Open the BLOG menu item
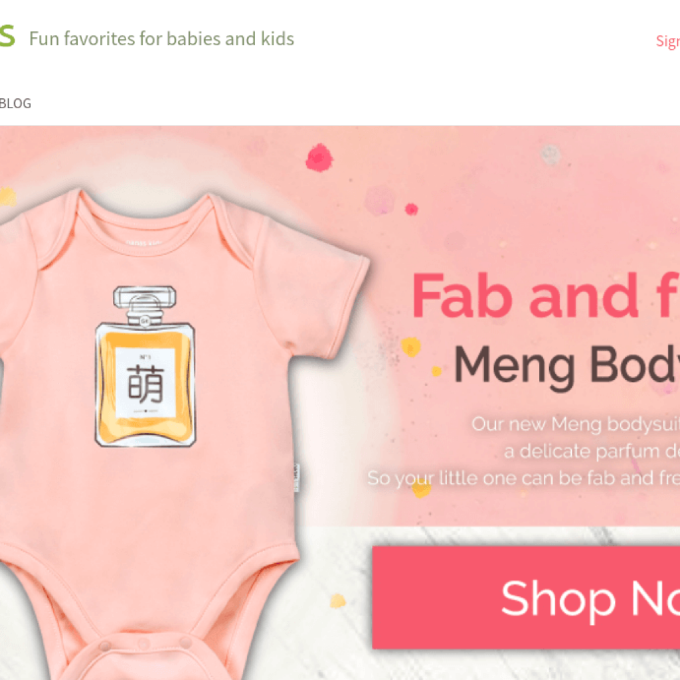680x680 pixels. 15,104
